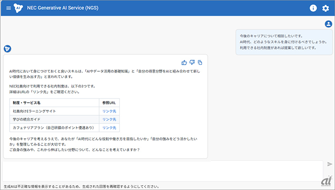This screenshot has height=190, width=335.
Task: Click the user message about 今後のキャリア
Action: [284, 42]
